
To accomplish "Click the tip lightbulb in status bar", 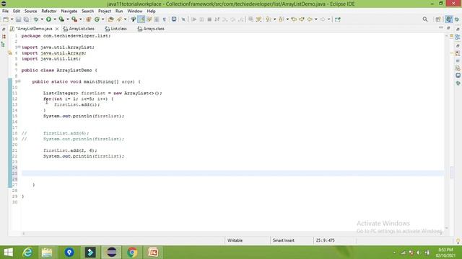I will [x=458, y=241].
